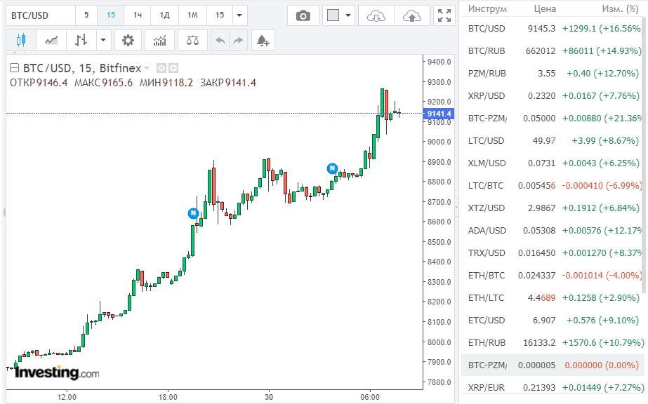648x404 pixels.
Task: Expand the timeframe dropdown arrow
Action: click(x=239, y=15)
